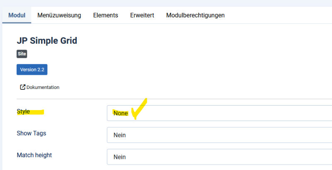Click the yellow checkmark annotation
332x170 pixels.
(139, 109)
